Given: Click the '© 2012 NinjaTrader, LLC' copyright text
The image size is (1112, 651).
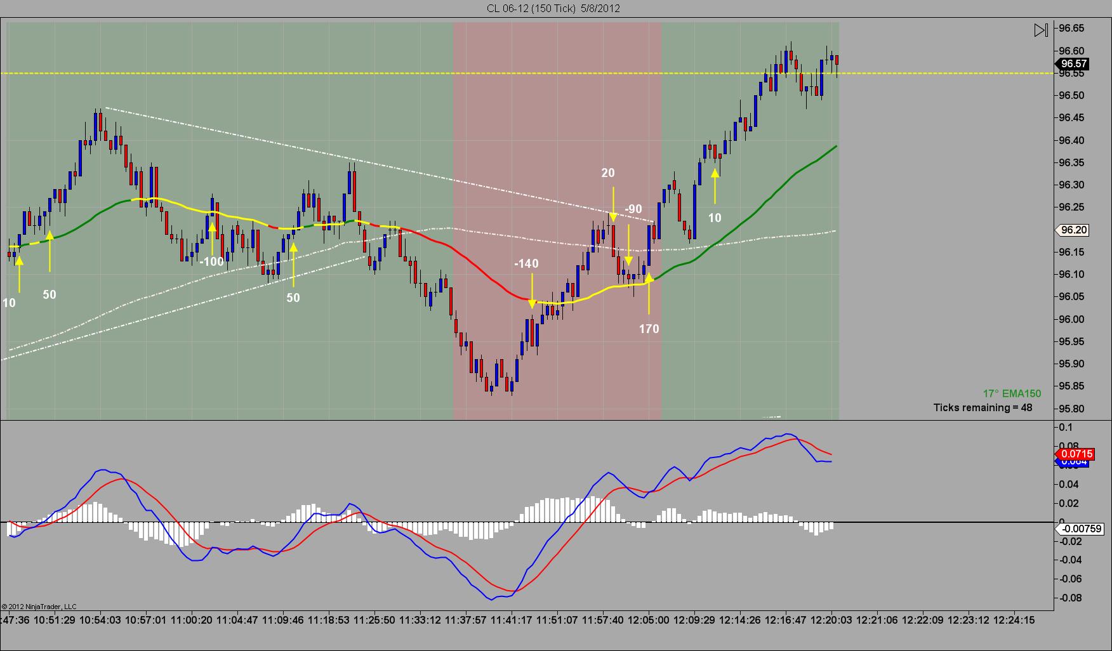Looking at the screenshot, I should tap(39, 607).
